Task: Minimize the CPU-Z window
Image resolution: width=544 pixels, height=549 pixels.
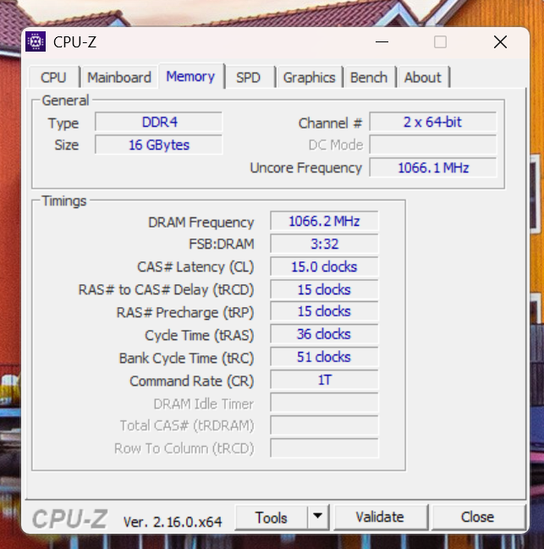Action: tap(382, 42)
